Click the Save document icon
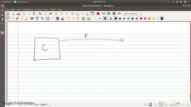191x107 pixels. [8, 13]
